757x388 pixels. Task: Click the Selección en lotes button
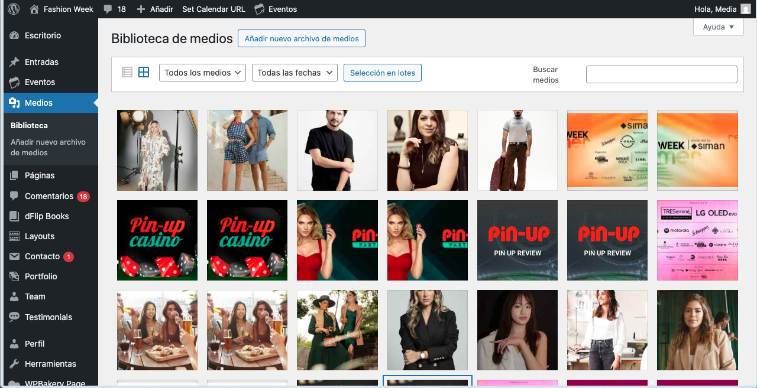(383, 73)
